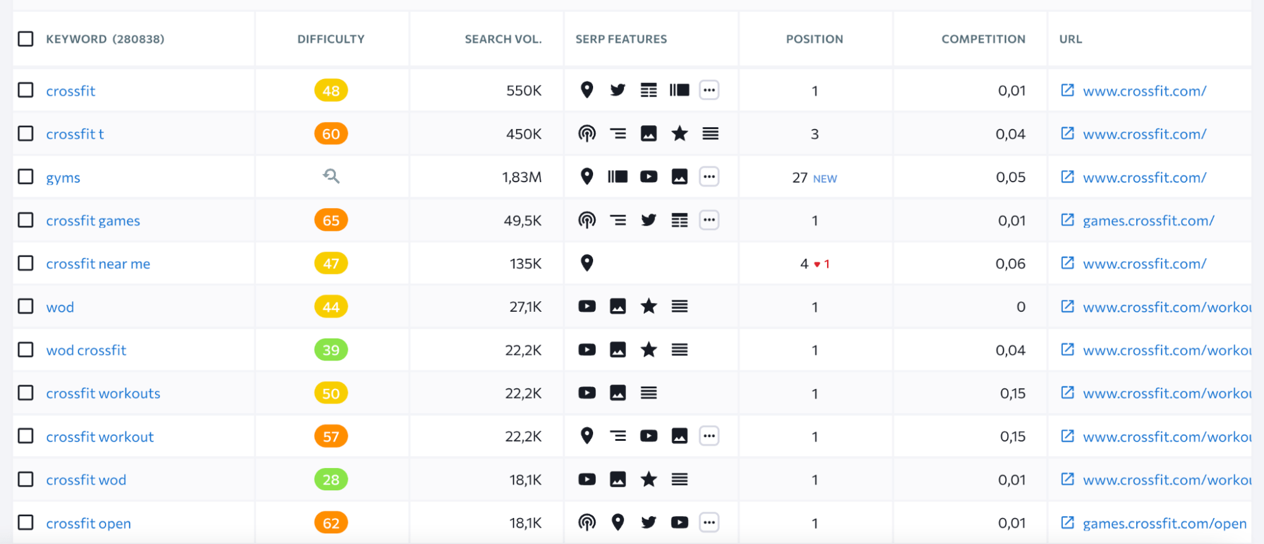Click the SERP Features column header

coord(621,39)
